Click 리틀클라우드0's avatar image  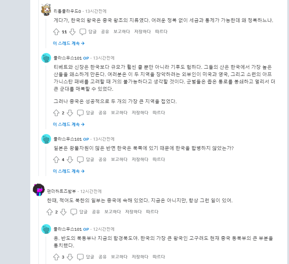pyautogui.click(x=46, y=10)
